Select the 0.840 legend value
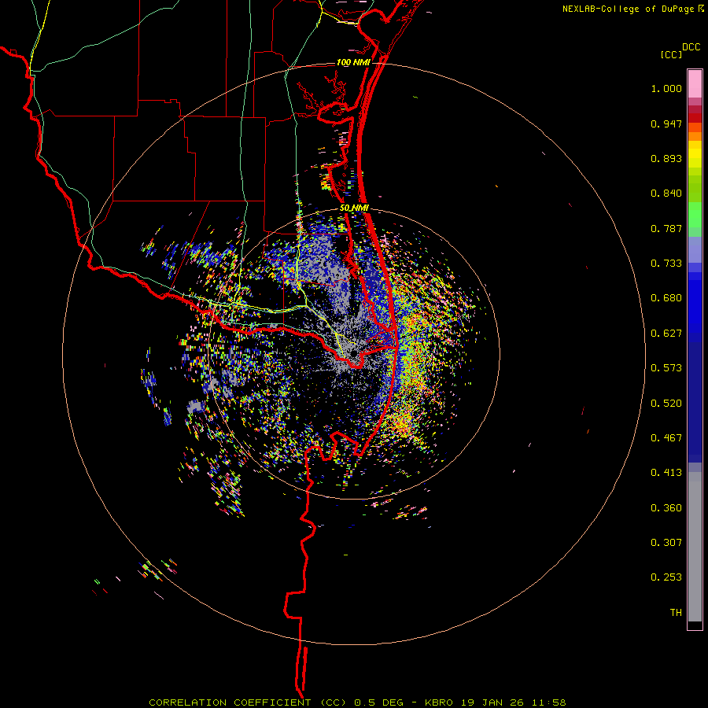The height and width of the screenshot is (708, 708). coord(666,194)
